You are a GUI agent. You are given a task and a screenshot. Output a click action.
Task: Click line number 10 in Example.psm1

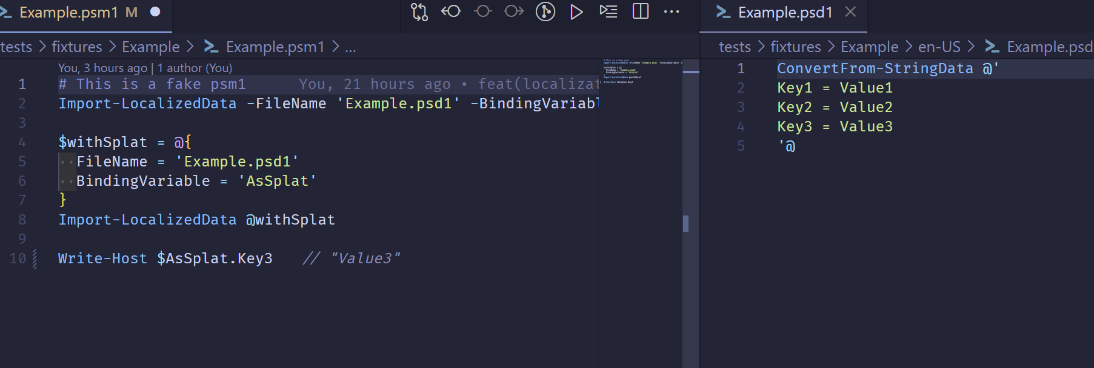point(18,258)
